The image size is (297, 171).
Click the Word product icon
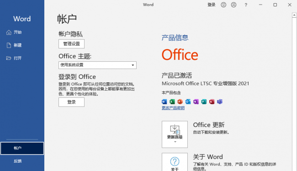pyautogui.click(x=164, y=102)
